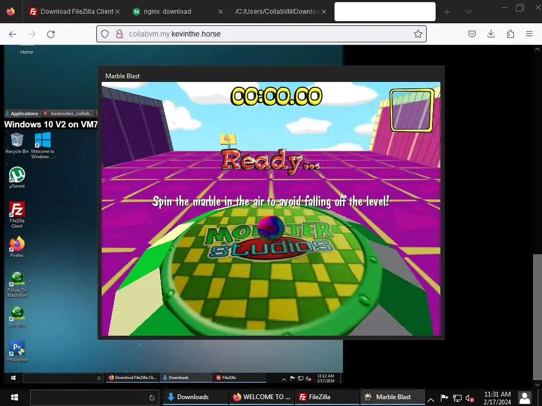Image resolution: width=542 pixels, height=406 pixels.
Task: Open WELCOME TO ... Firefox taskbar item
Action: point(261,397)
